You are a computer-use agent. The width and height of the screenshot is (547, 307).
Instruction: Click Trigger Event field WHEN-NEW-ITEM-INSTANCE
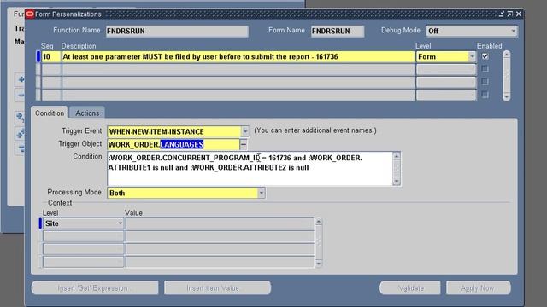174,131
